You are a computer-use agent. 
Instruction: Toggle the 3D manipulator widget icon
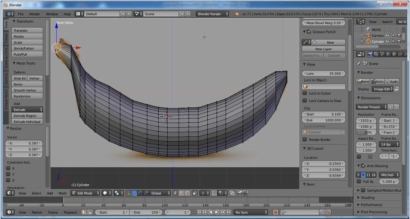(x=128, y=193)
